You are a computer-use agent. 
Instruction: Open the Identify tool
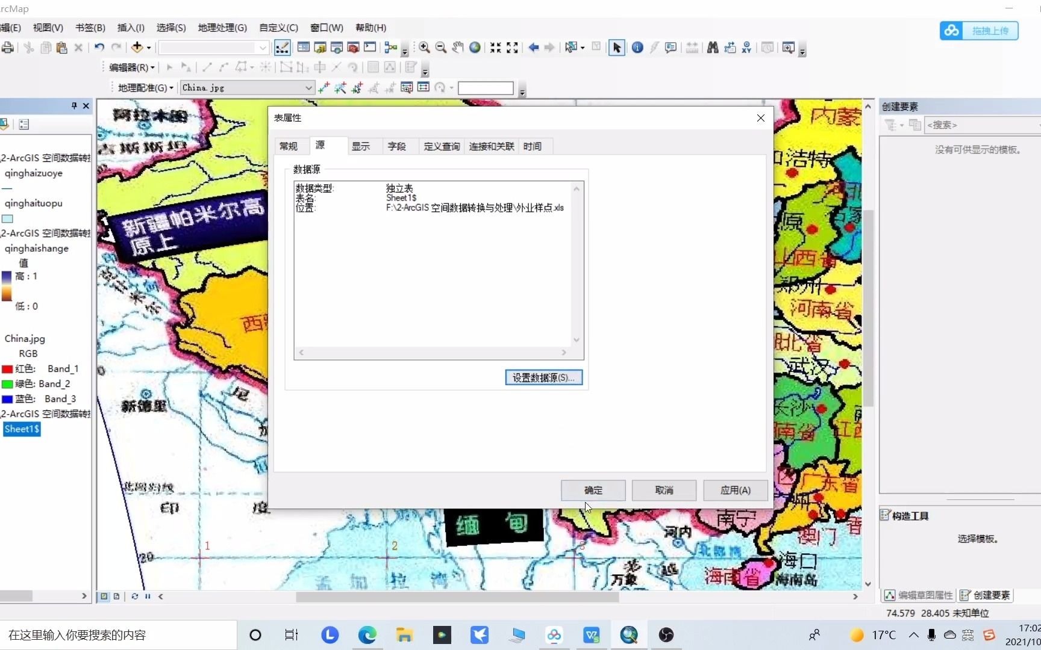pos(638,48)
